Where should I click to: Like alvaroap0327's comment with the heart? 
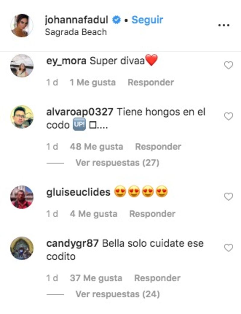click(229, 116)
